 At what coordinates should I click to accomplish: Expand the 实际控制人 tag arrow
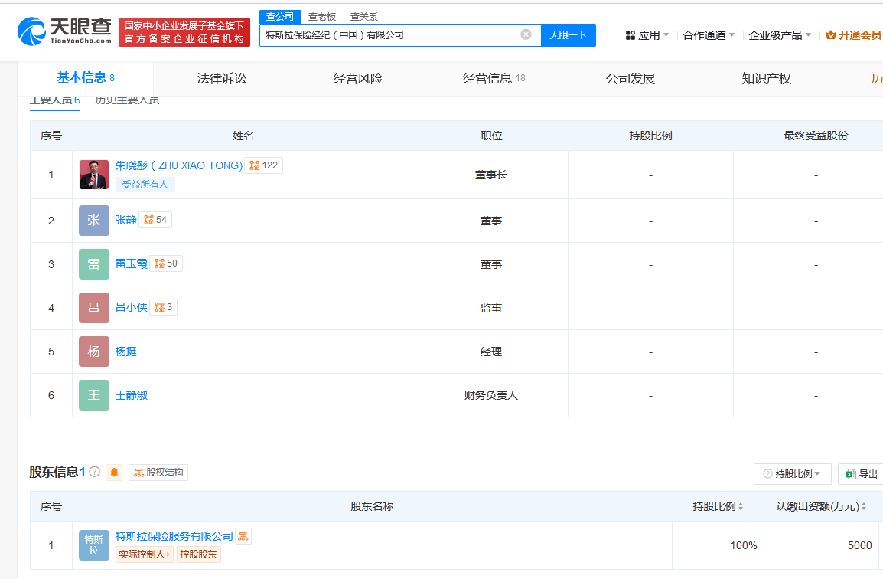click(168, 554)
